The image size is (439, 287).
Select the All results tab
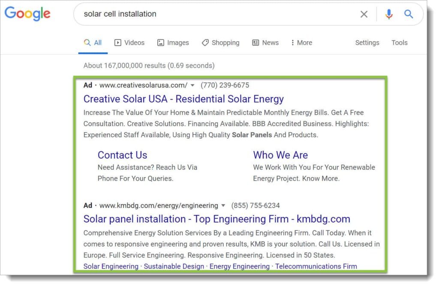click(93, 42)
